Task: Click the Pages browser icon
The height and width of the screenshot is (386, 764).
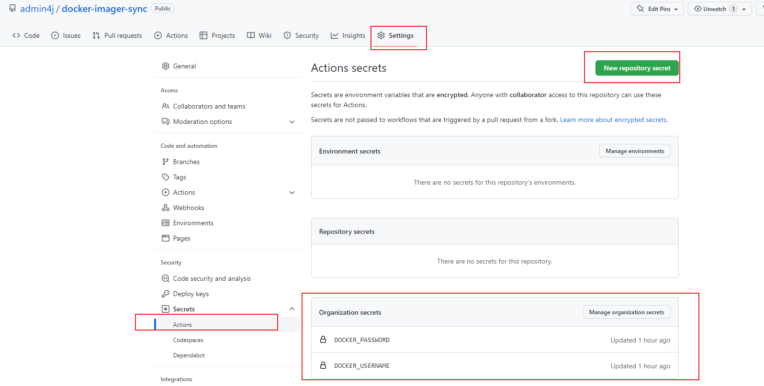Action: coord(166,238)
